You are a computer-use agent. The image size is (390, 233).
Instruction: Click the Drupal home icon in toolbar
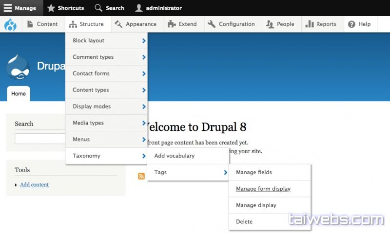click(10, 24)
